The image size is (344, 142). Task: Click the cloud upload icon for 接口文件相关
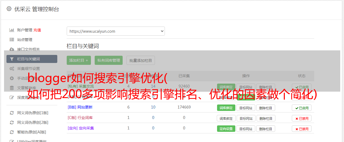click(x=12, y=49)
